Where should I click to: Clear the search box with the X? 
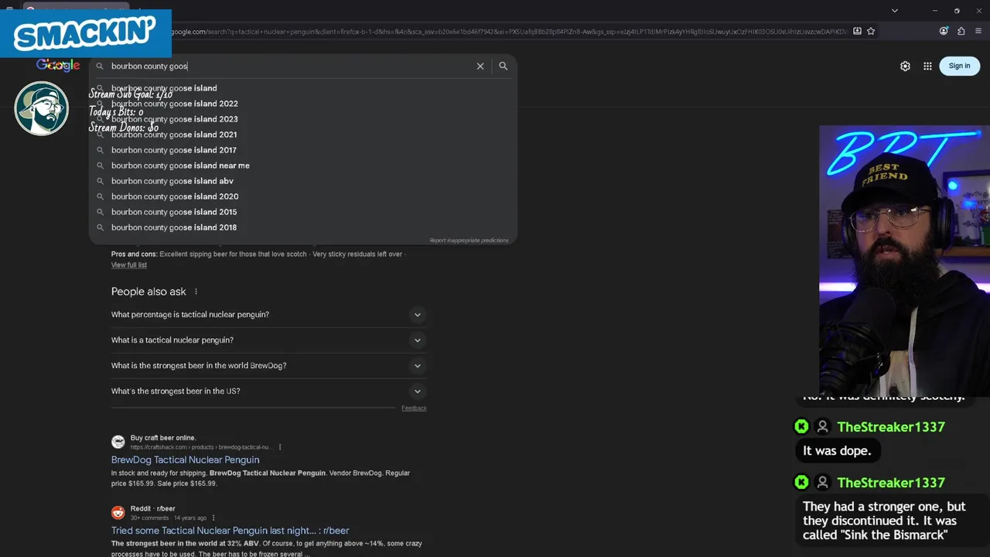[480, 67]
